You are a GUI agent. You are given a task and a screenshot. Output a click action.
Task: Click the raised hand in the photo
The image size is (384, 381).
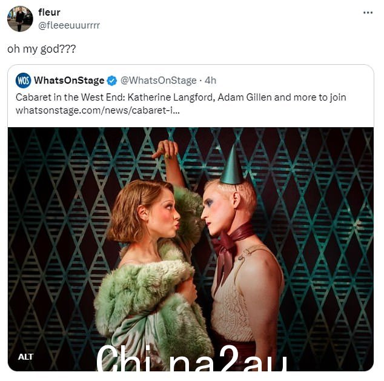coord(165,150)
